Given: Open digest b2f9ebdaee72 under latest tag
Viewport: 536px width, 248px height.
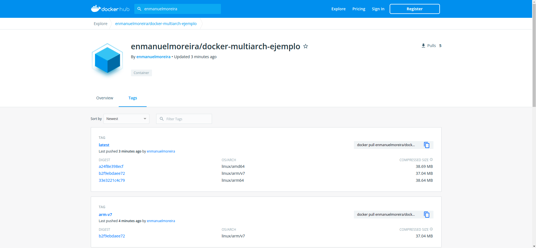Looking at the screenshot, I should coord(112,173).
